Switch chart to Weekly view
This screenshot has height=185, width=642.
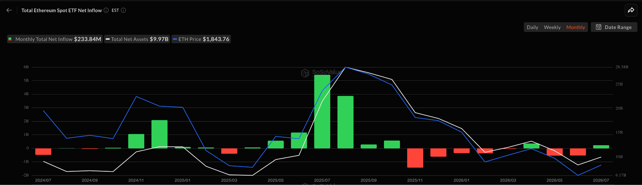pyautogui.click(x=552, y=27)
